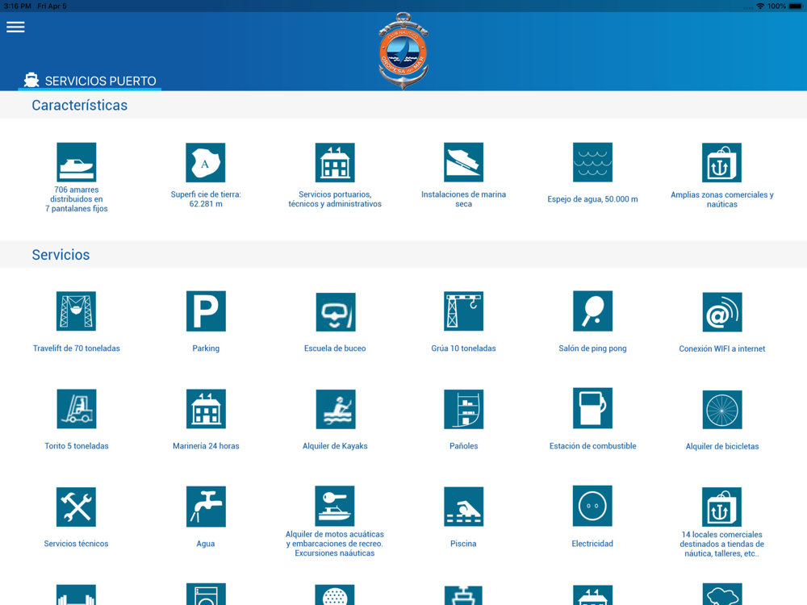Tap the Espejo de agua waves icon
The height and width of the screenshot is (605, 807).
pos(593,163)
